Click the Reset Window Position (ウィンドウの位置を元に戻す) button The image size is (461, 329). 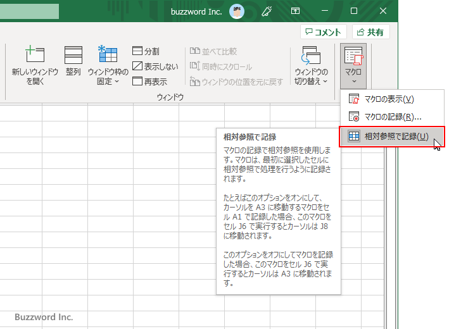click(x=236, y=82)
